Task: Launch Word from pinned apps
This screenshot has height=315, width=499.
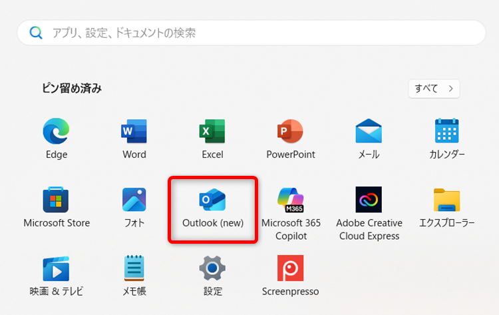Action: [134, 132]
